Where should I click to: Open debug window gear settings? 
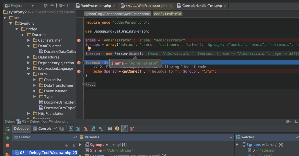(x=288, y=122)
